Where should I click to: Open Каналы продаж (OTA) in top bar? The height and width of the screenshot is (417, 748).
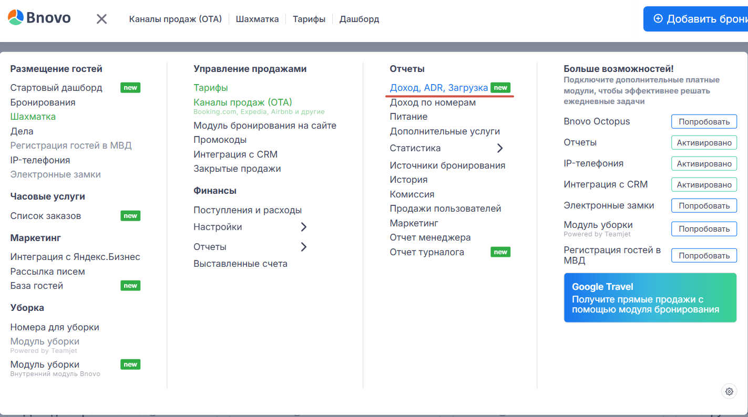[x=176, y=19]
